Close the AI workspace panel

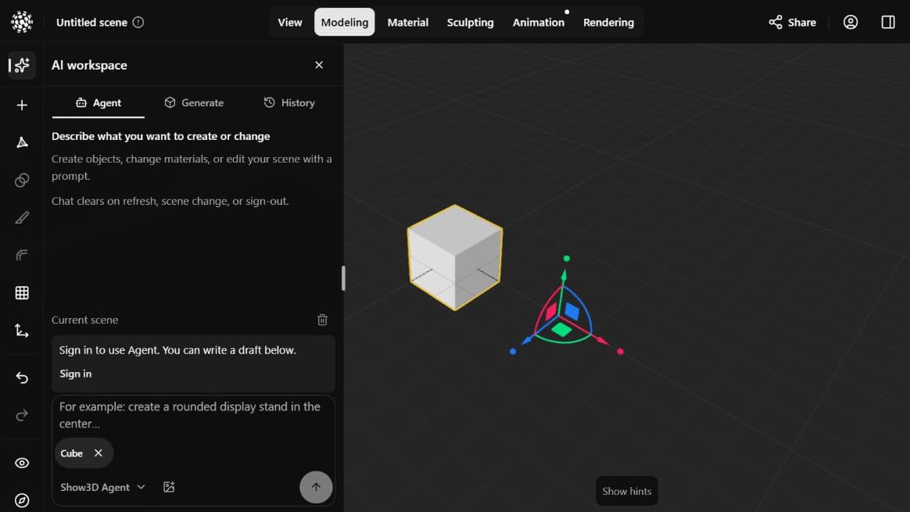click(319, 65)
